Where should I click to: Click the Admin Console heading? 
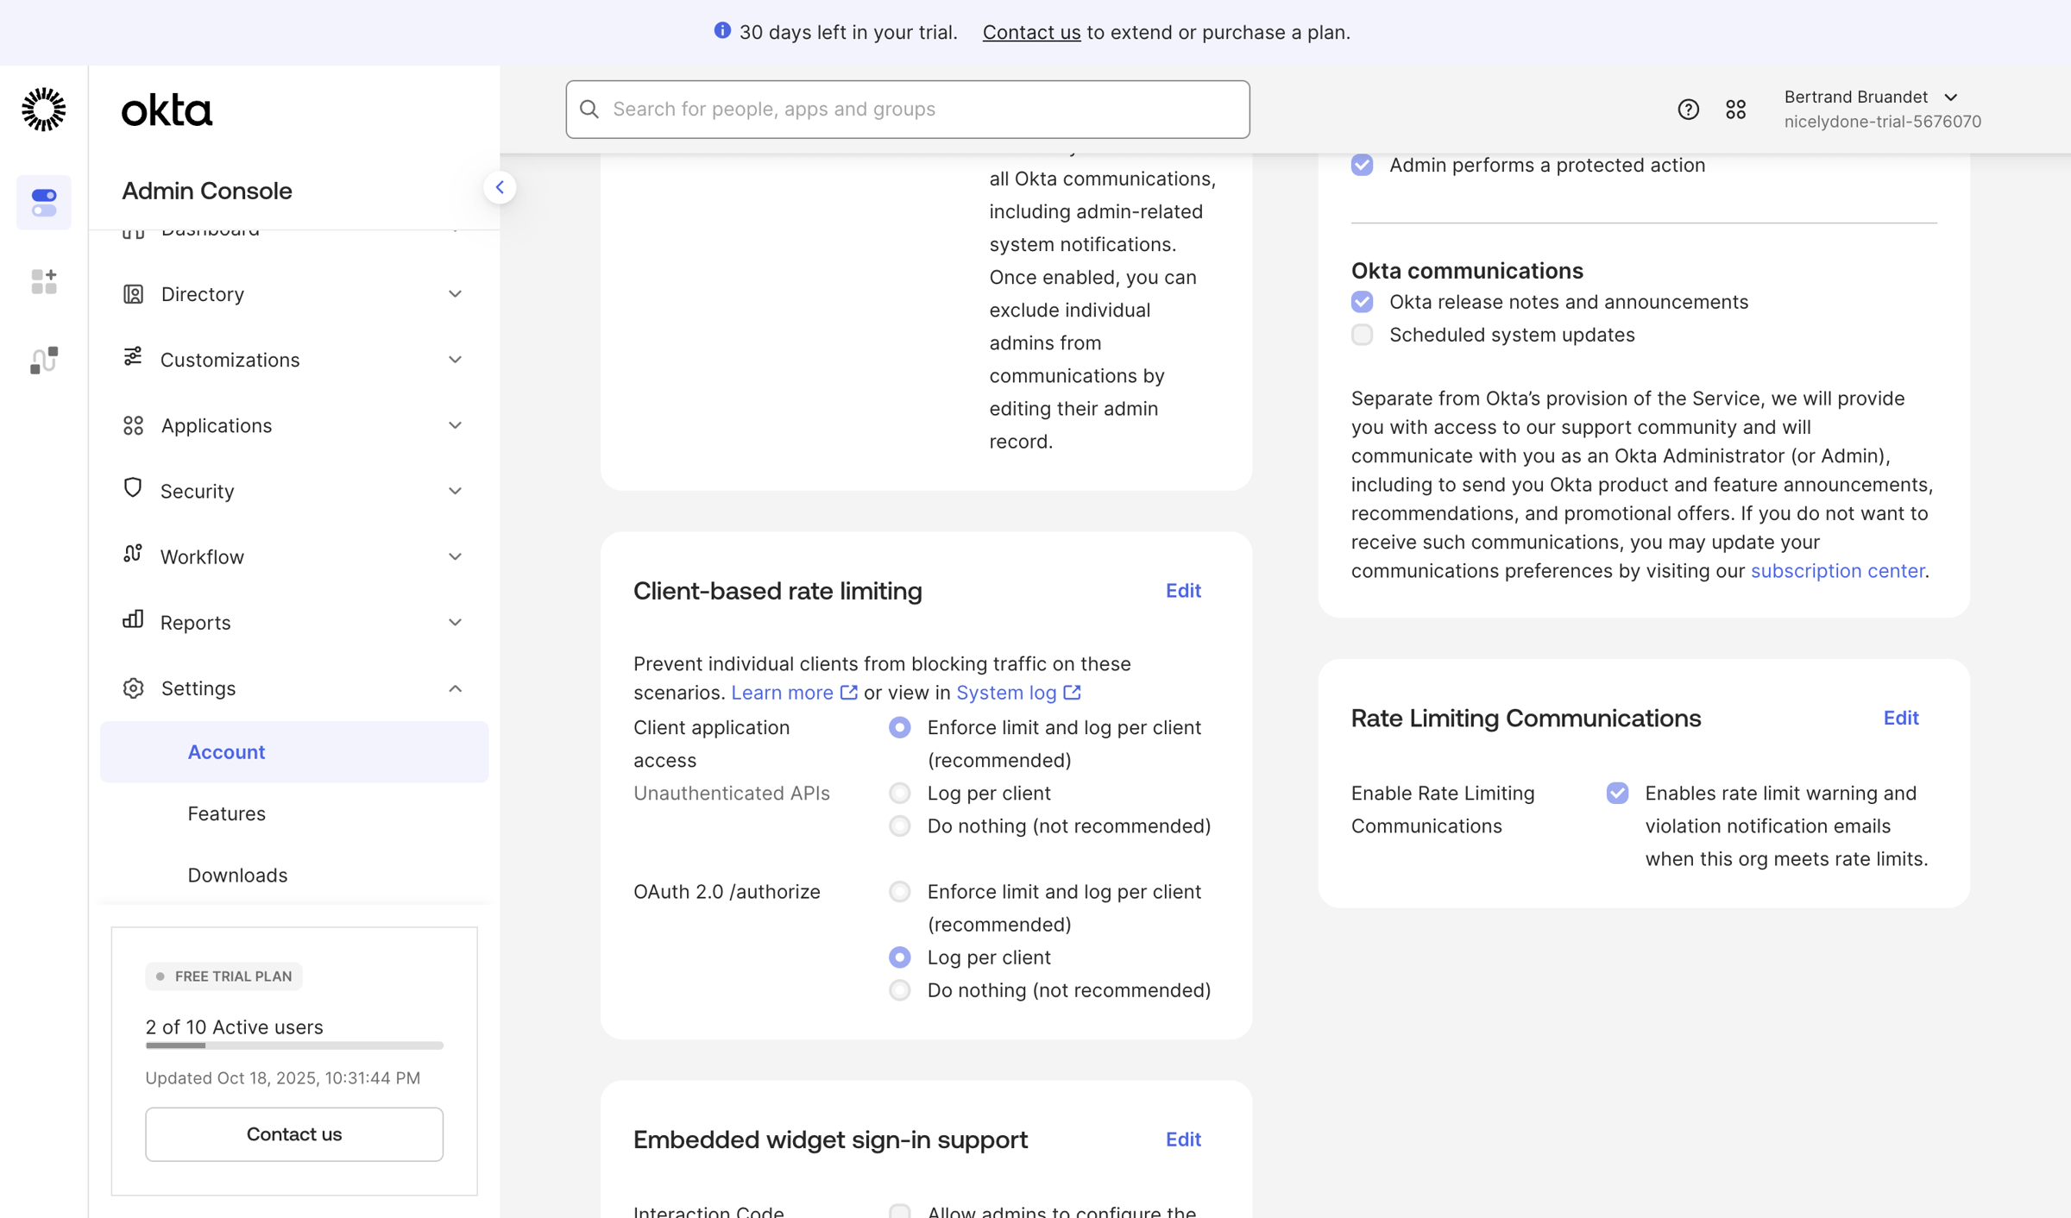tap(207, 191)
